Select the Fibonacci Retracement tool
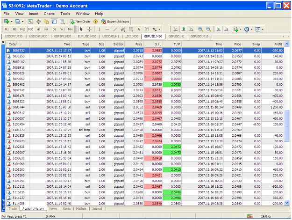Screen dimensions: 292x220 click(x=131, y=29)
